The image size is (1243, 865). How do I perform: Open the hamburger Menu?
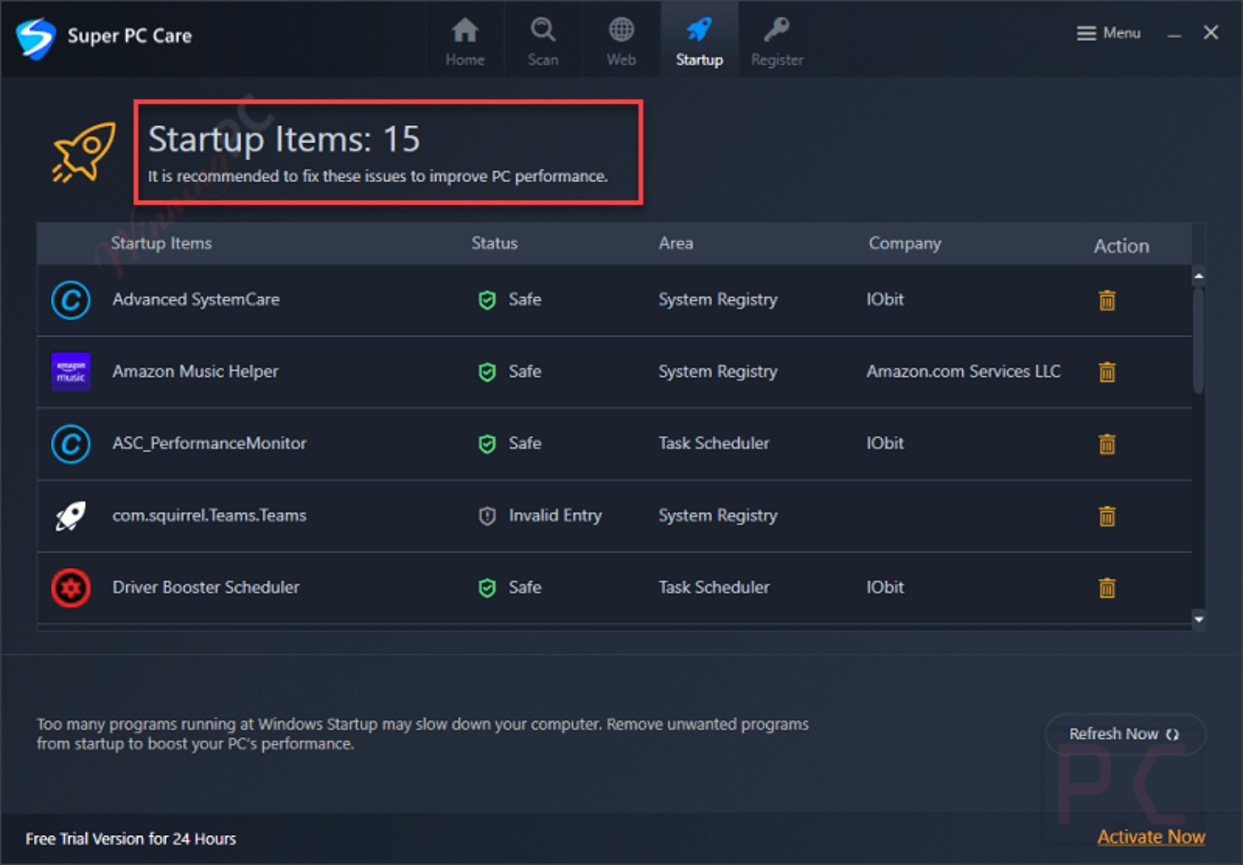pos(1109,33)
